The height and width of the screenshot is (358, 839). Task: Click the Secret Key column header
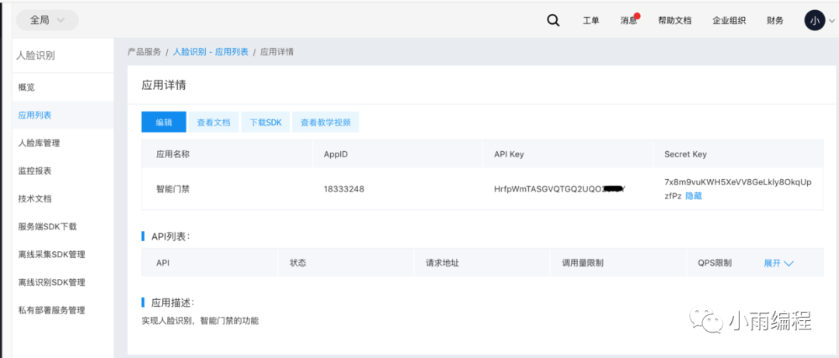pos(685,154)
